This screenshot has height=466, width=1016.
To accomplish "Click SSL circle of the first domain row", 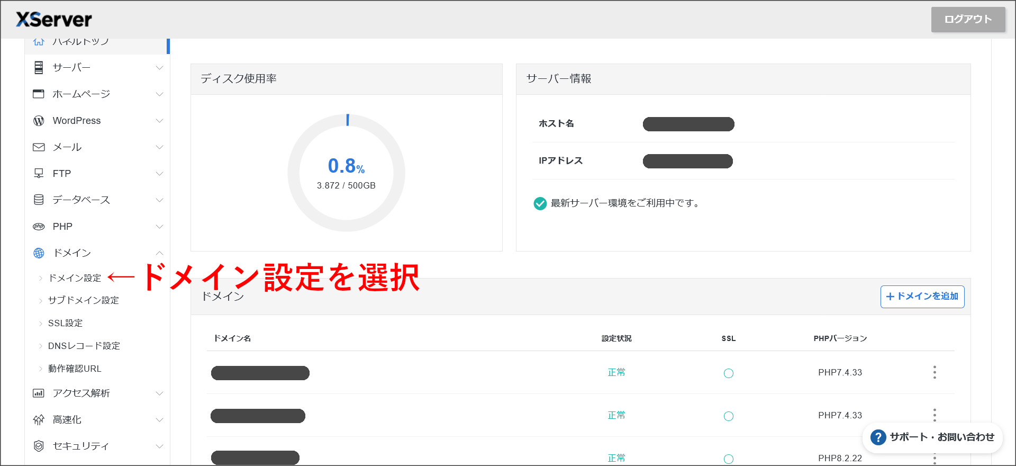I will pos(729,373).
